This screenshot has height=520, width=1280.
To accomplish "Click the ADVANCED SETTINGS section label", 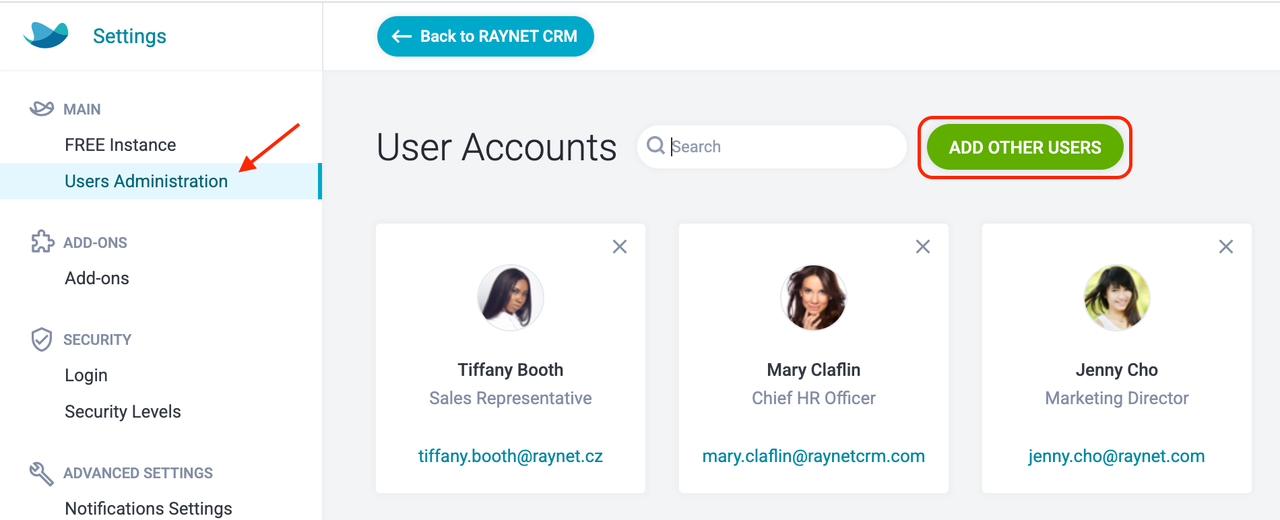I will [138, 473].
